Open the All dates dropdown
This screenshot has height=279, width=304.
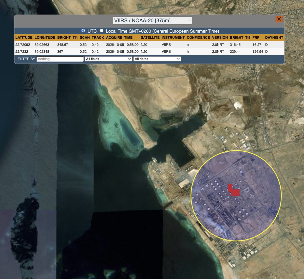[x=157, y=59]
